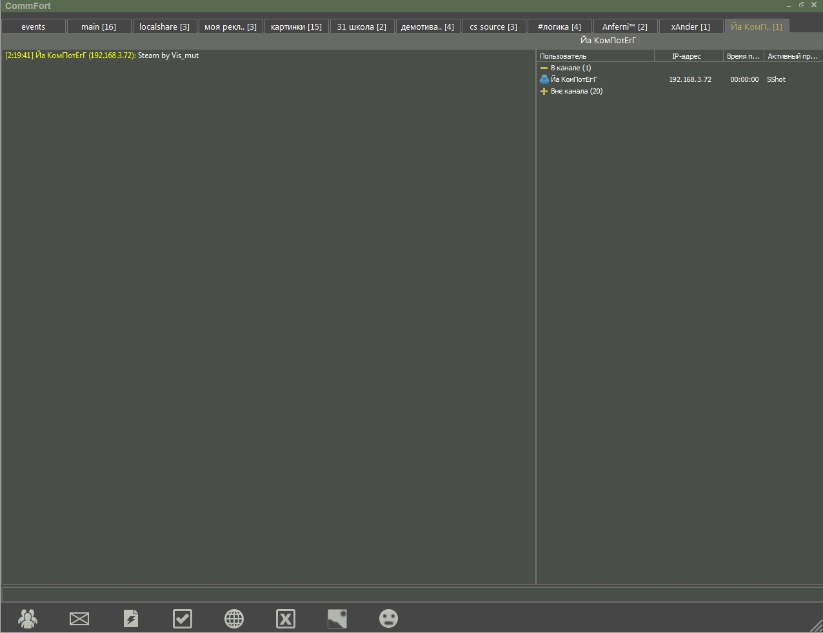Click the users group icon
Image resolution: width=823 pixels, height=633 pixels.
tap(28, 619)
